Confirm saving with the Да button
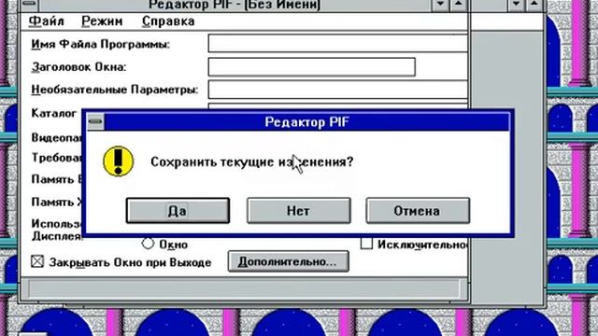This screenshot has height=336, width=598. (x=178, y=210)
